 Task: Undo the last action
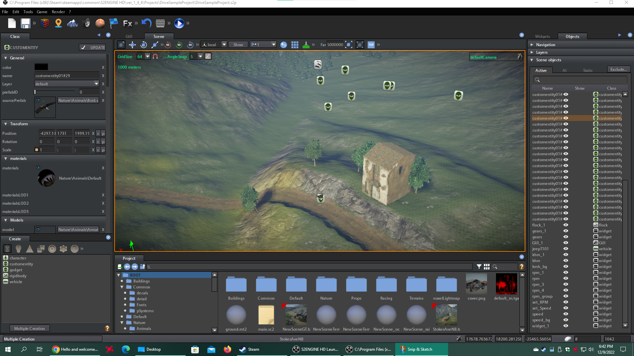tap(146, 23)
